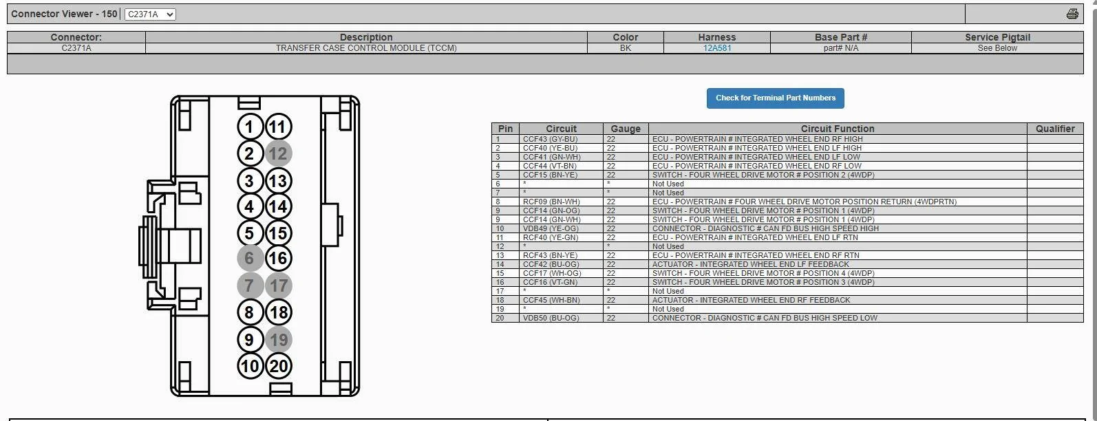Image resolution: width=1097 pixels, height=421 pixels.
Task: Select pin 10 in connector diagram
Action: [250, 366]
